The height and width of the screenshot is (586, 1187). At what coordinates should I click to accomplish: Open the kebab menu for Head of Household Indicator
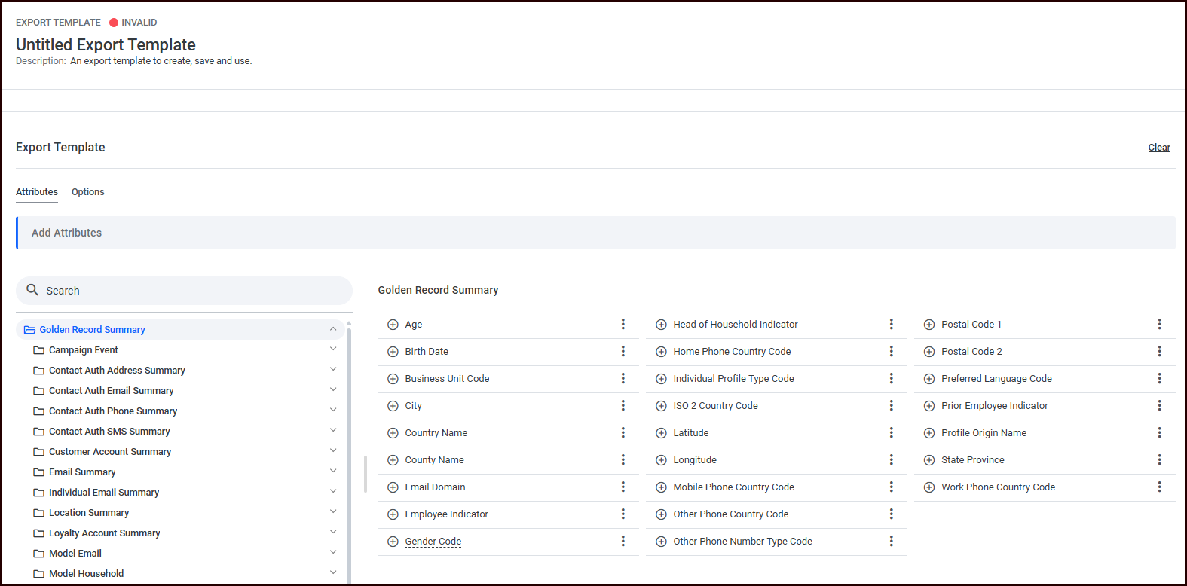tap(891, 325)
